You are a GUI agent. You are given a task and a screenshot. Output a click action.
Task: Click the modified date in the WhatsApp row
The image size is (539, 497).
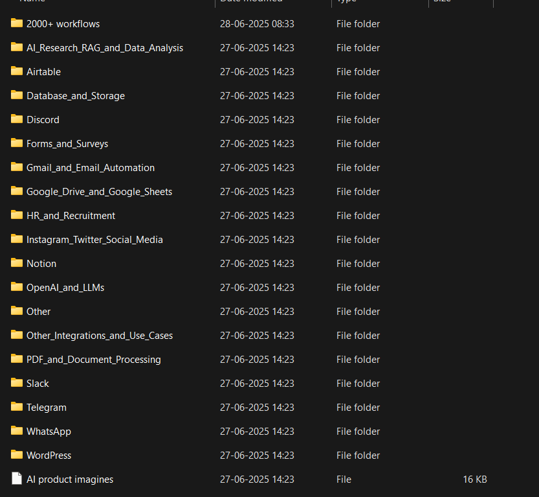(x=257, y=432)
